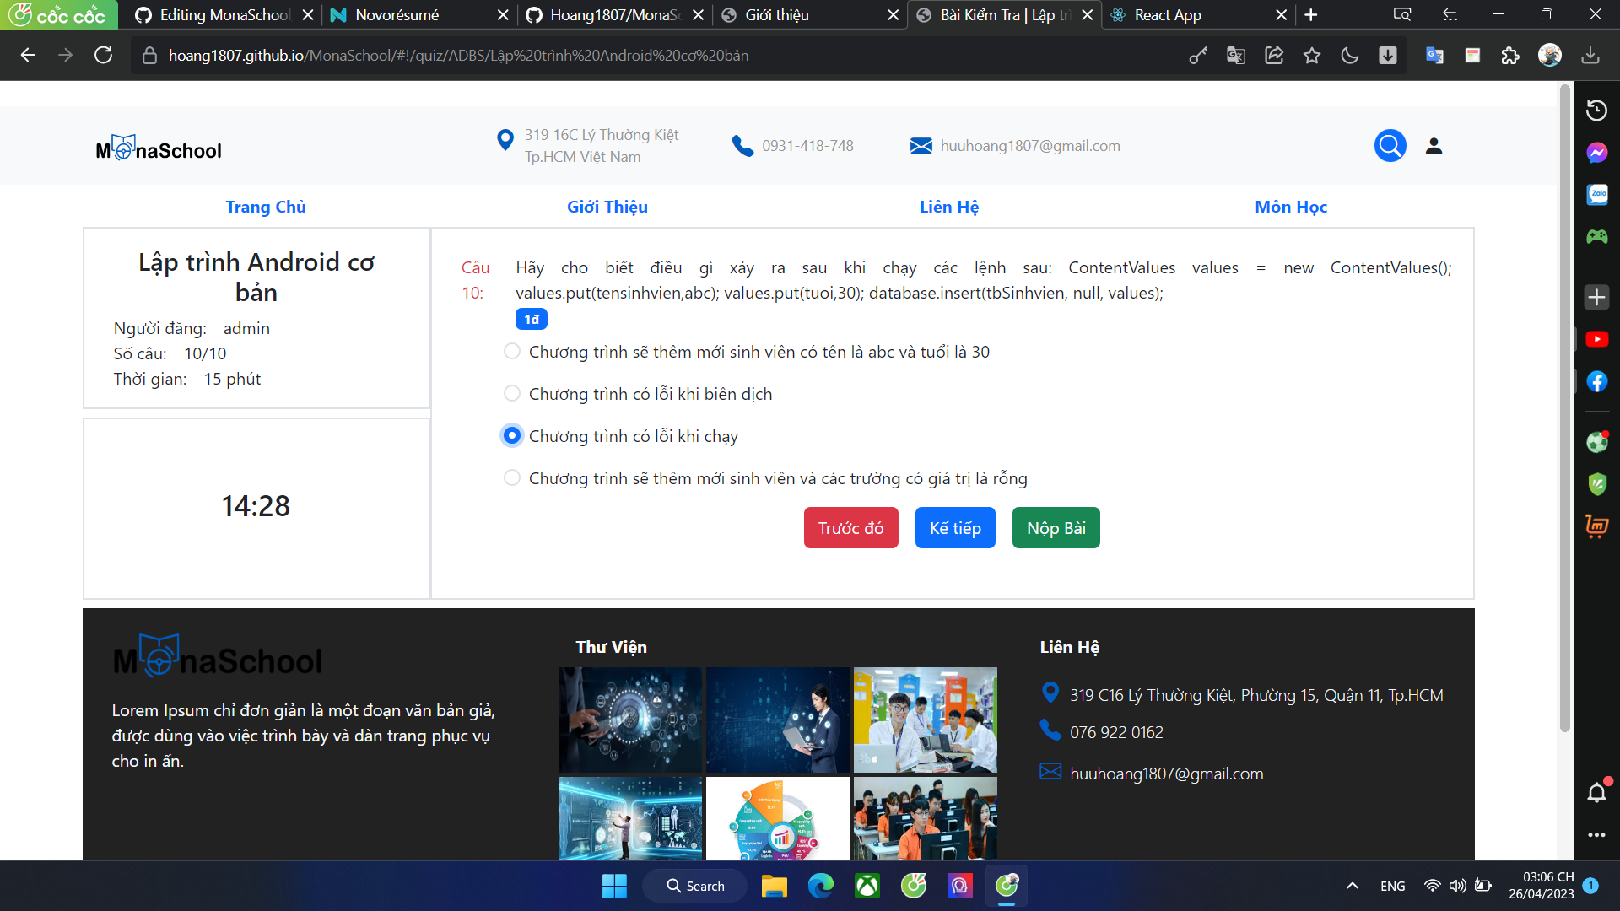Open Facebook from the right sidebar
The height and width of the screenshot is (911, 1620).
1596,381
